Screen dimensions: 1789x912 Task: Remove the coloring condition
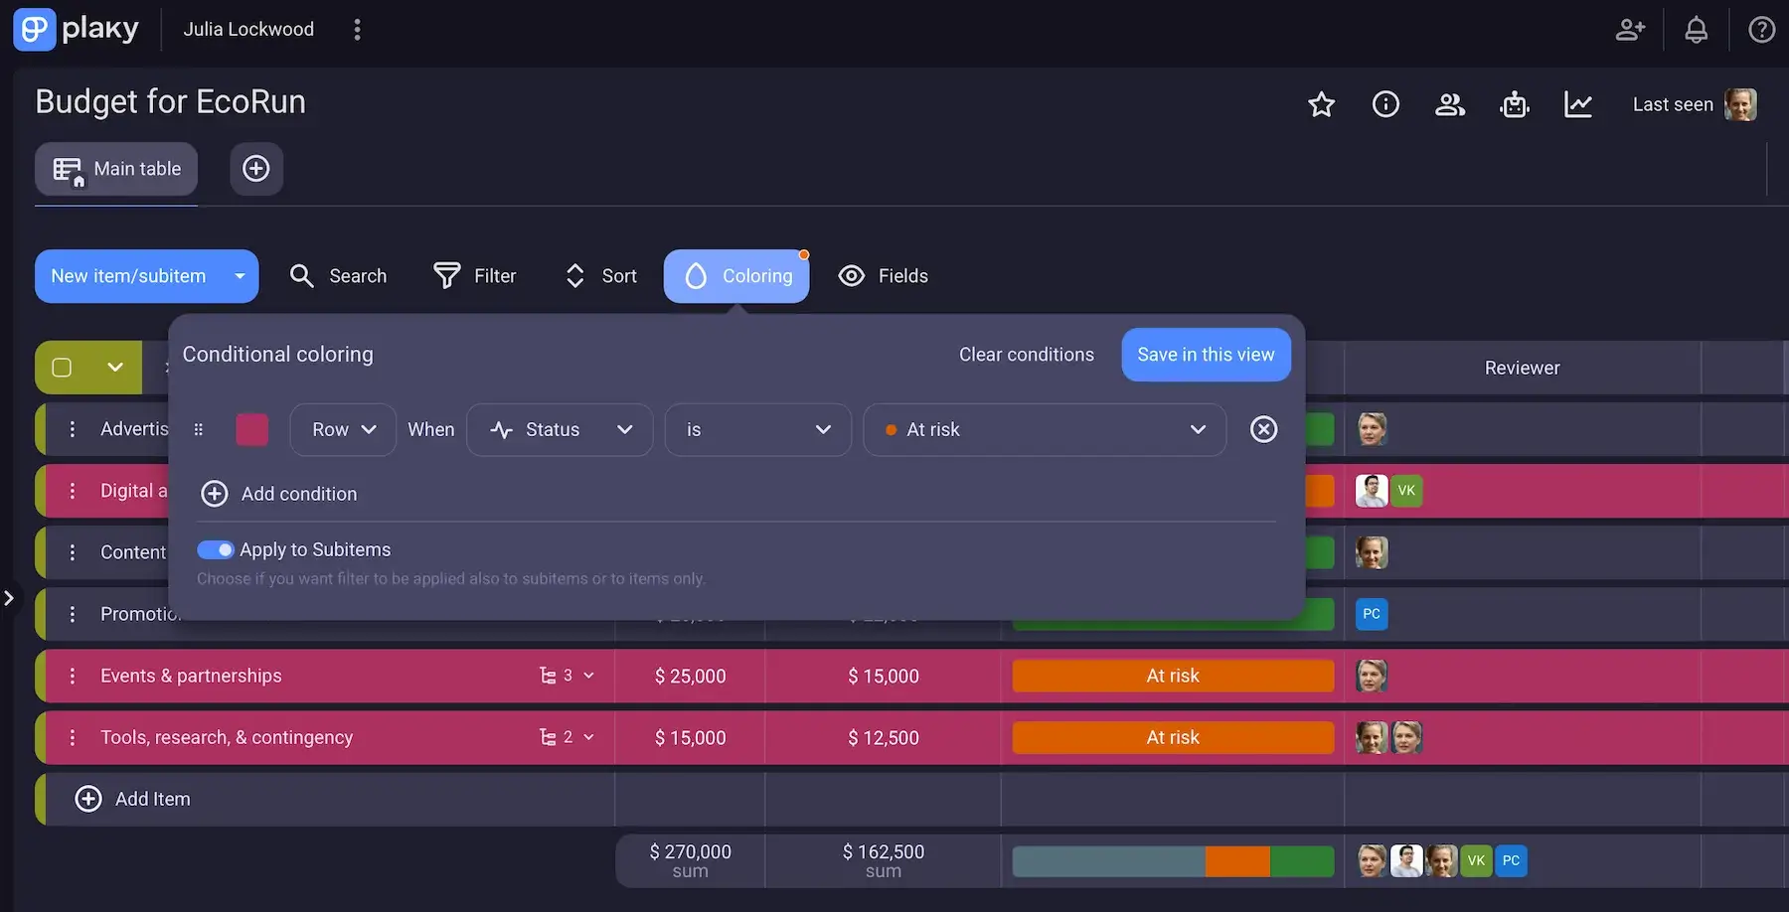(x=1263, y=429)
